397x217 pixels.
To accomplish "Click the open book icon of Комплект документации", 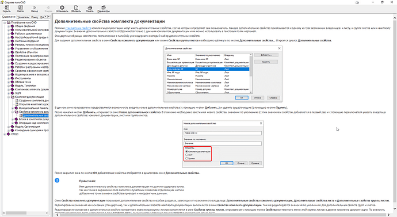I will 13,97.
